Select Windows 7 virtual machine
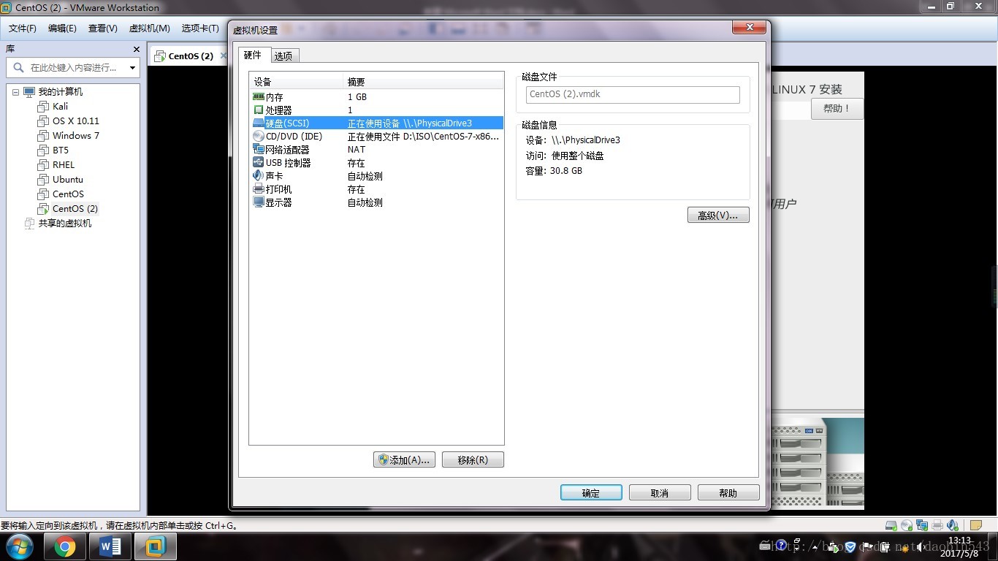This screenshot has height=561, width=998. [75, 136]
